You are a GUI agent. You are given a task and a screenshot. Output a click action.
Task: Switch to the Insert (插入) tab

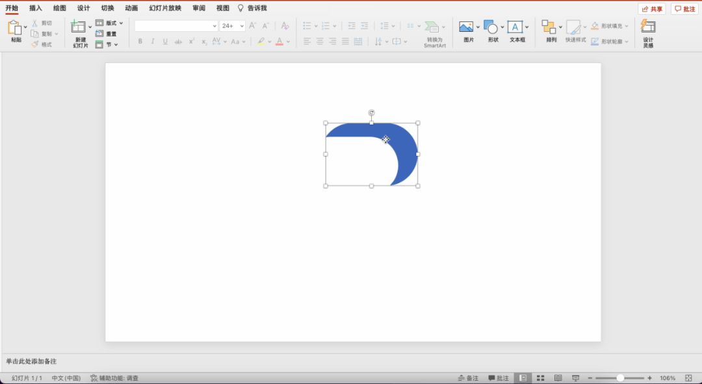click(x=36, y=8)
